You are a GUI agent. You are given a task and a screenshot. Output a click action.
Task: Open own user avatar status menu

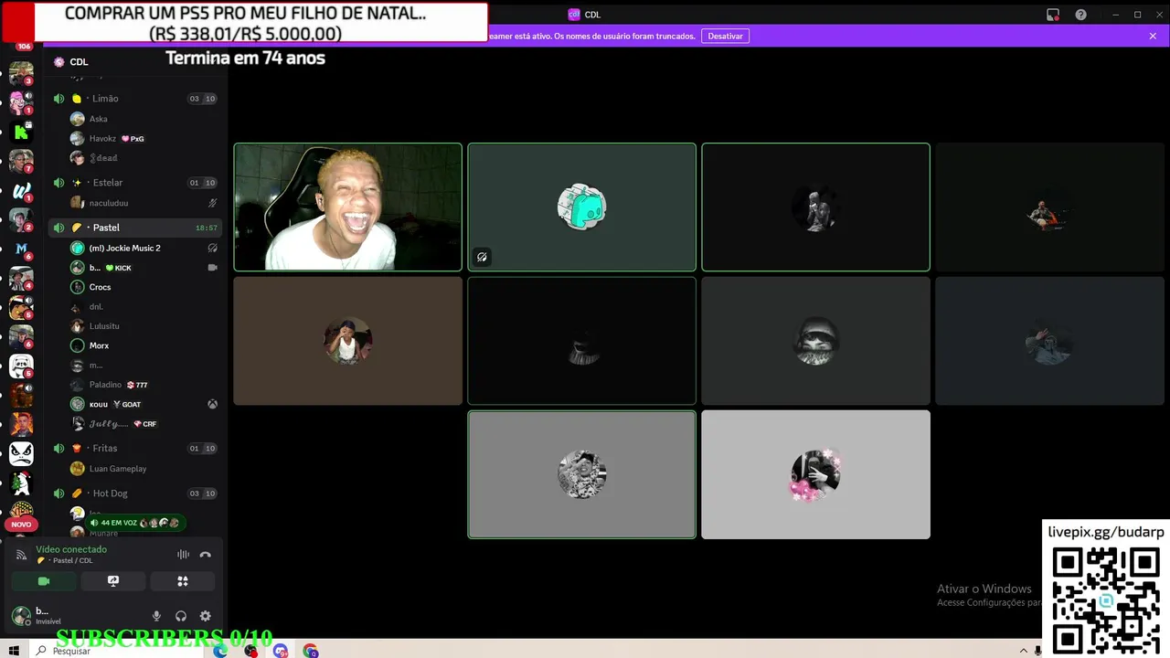21,615
